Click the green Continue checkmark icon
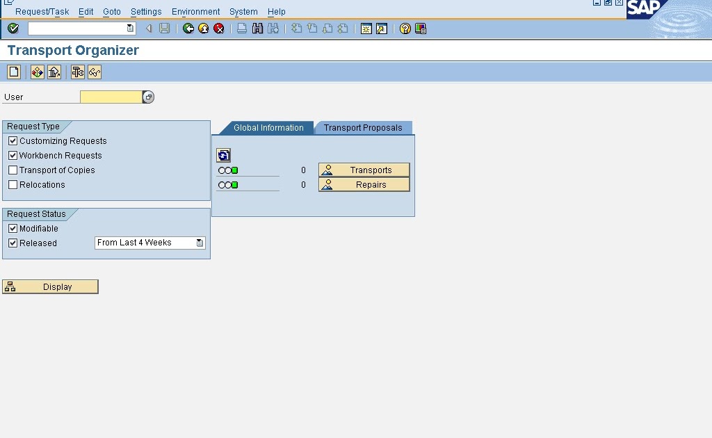The image size is (712, 438). pyautogui.click(x=13, y=29)
